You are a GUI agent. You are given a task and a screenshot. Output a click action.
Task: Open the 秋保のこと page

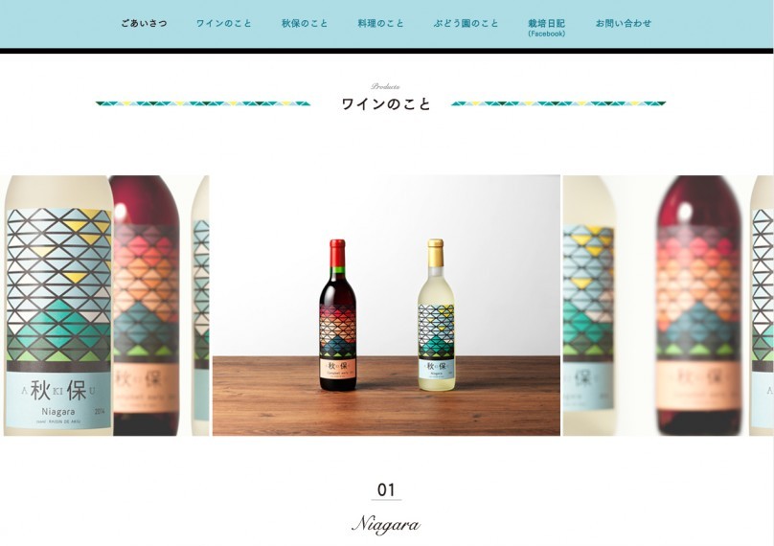[x=305, y=23]
